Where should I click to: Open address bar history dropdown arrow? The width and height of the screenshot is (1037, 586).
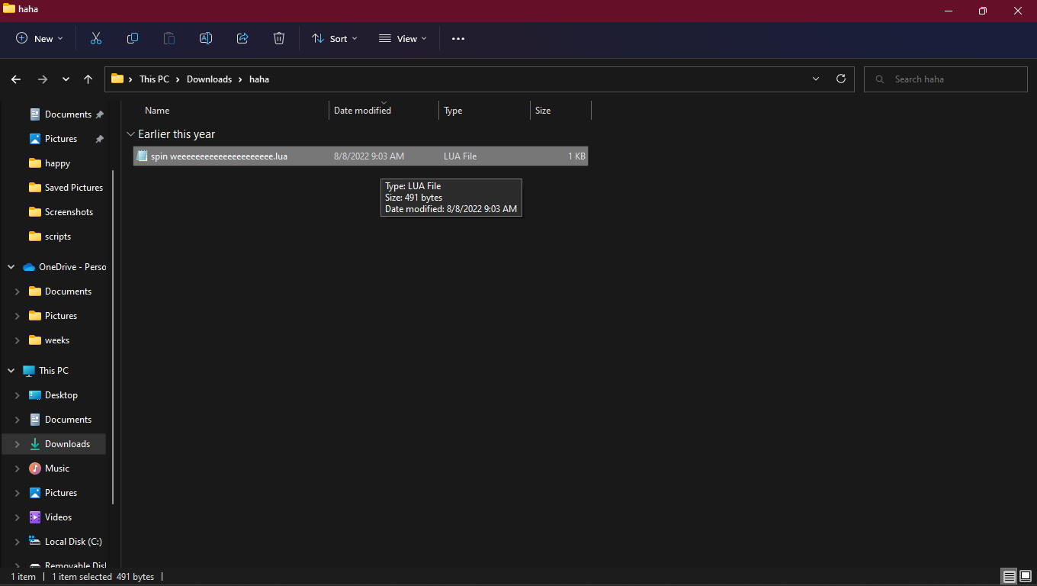coord(816,79)
